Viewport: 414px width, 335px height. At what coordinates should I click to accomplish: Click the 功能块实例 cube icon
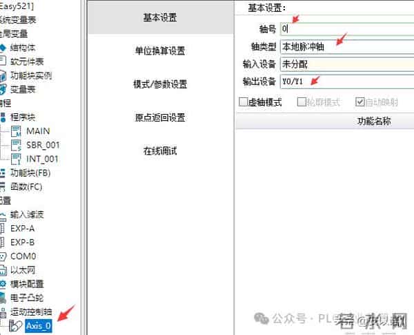(3, 75)
